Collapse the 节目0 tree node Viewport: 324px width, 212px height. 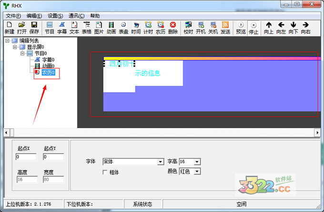click(22, 53)
